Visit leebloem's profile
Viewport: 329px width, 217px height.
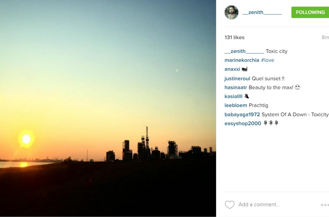tap(236, 105)
